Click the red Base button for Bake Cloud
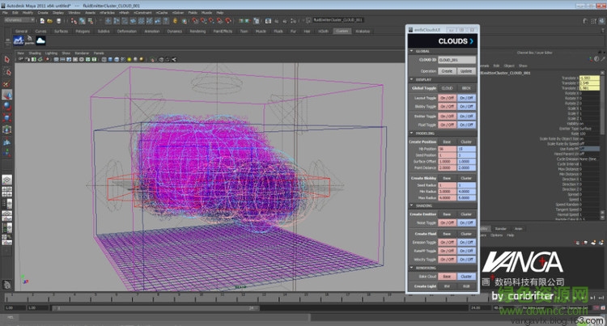Viewport: 607px width, 326px height. coord(446,275)
